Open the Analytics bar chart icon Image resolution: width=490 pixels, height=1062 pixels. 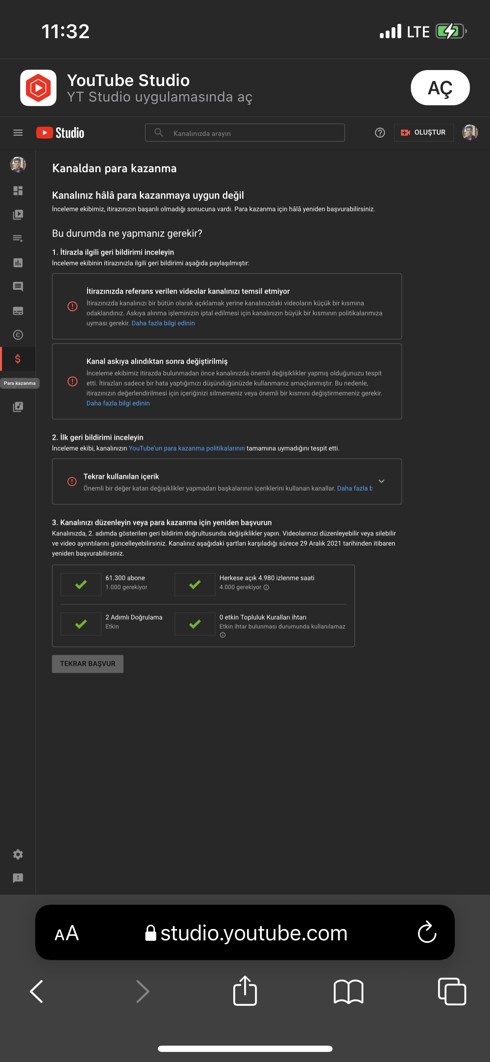point(18,263)
